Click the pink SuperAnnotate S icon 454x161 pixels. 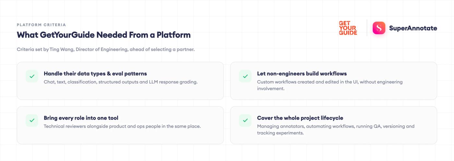coord(379,28)
